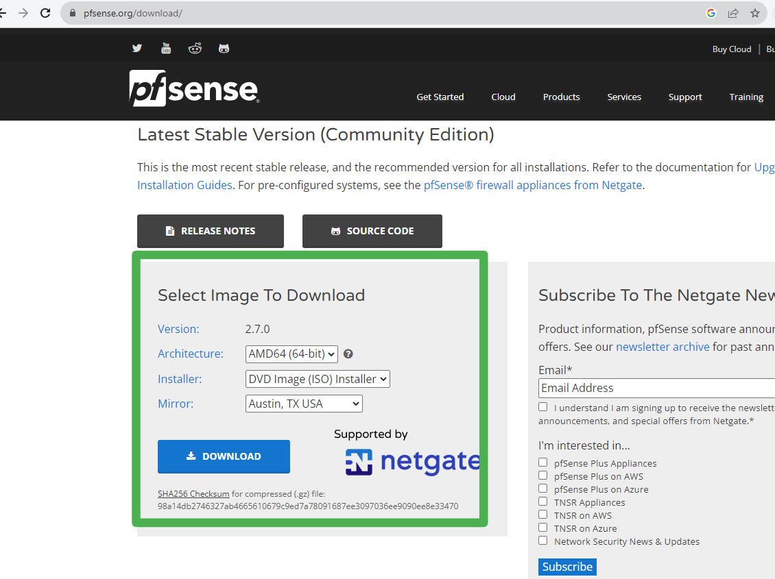Viewport: 775px width, 579px height.
Task: Open the Get Started menu
Action: 440,97
